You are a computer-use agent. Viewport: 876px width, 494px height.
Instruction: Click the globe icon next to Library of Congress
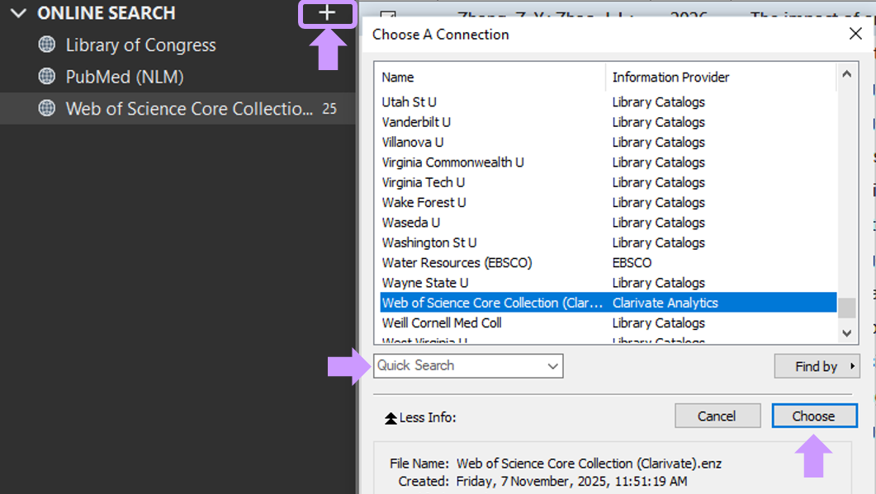[x=47, y=44]
